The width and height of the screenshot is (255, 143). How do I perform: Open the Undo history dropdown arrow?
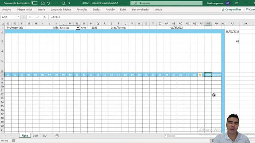(x=52, y=3)
